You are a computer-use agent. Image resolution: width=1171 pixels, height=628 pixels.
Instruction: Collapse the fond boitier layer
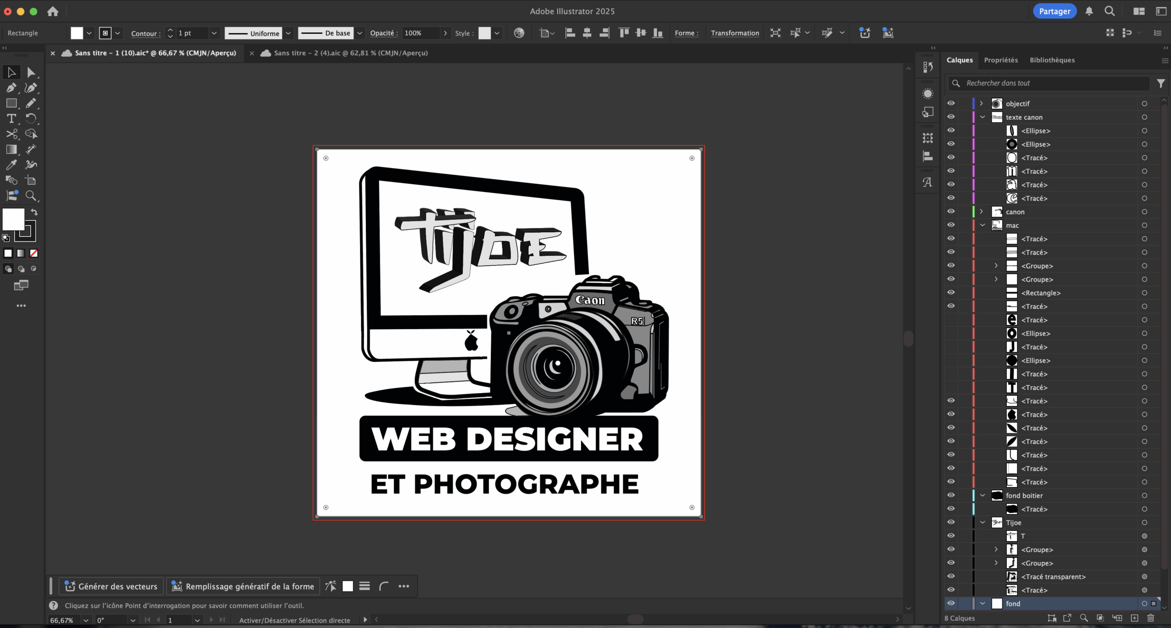click(x=983, y=495)
